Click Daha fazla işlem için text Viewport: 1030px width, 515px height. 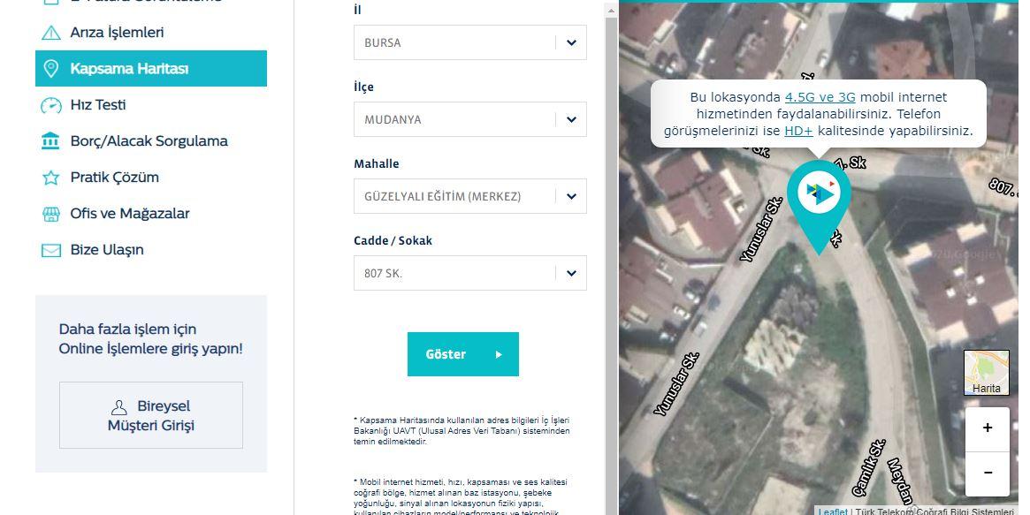(127, 329)
